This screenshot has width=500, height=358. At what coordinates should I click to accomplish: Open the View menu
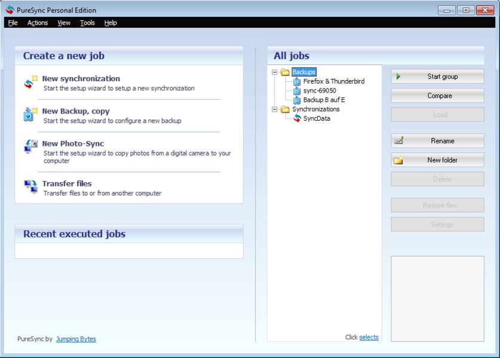coord(64,23)
